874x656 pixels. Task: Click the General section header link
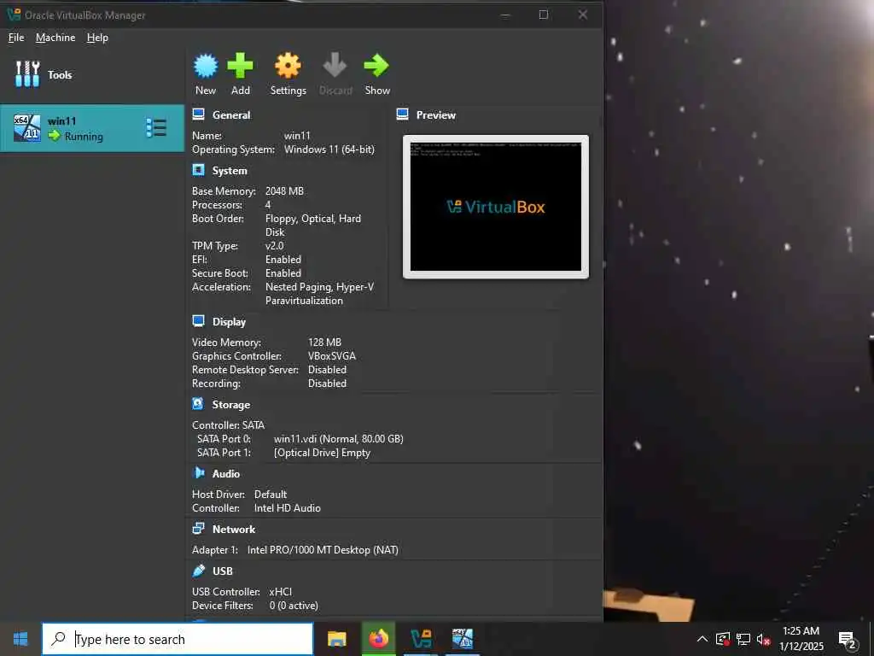pos(231,115)
